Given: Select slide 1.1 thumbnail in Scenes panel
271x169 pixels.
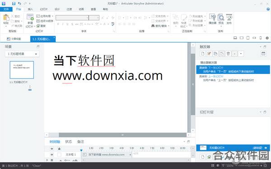Looking at the screenshot, I should click(22, 70).
